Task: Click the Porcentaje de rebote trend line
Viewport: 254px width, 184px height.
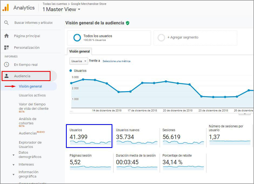Action: click(183, 167)
